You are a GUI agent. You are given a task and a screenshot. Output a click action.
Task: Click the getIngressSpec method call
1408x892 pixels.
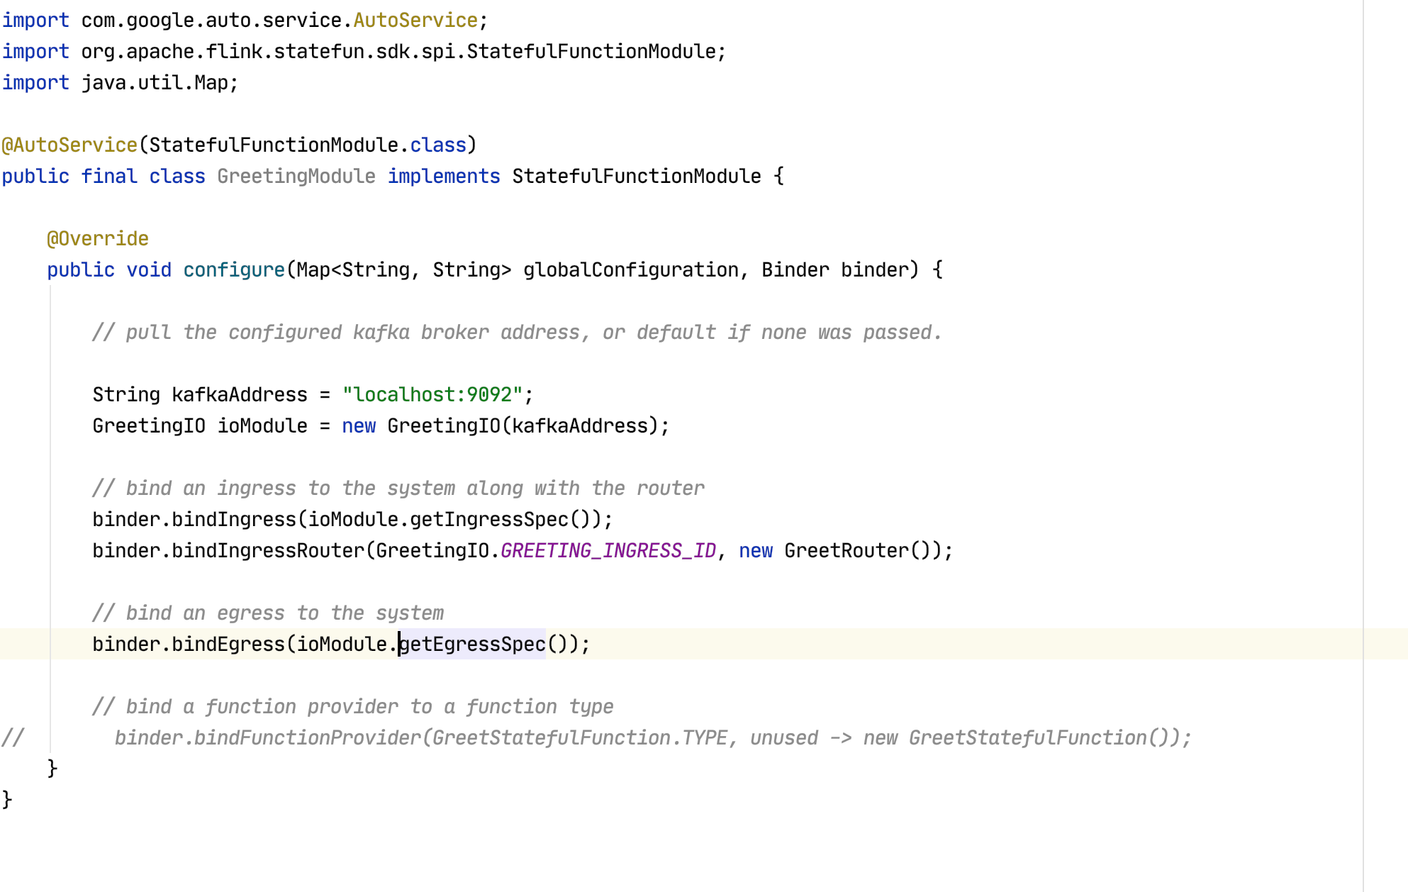[489, 520]
